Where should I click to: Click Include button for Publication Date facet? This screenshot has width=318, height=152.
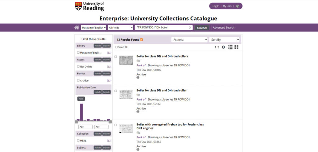98,92
